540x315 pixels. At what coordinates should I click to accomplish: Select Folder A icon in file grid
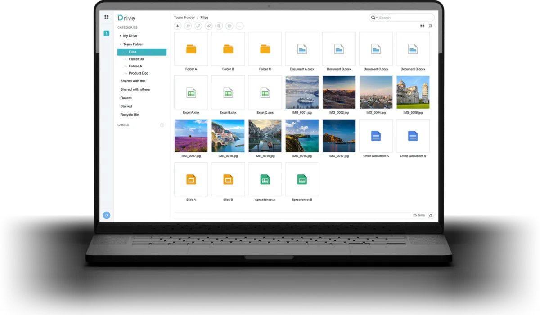pyautogui.click(x=191, y=49)
